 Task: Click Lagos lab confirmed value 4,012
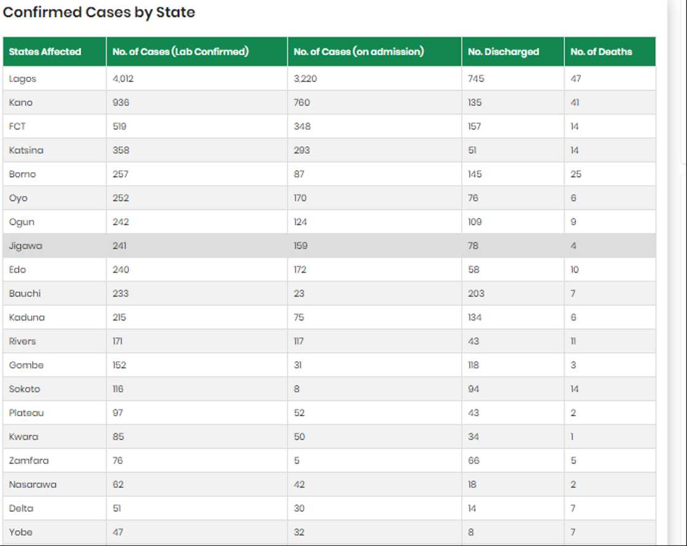click(123, 78)
